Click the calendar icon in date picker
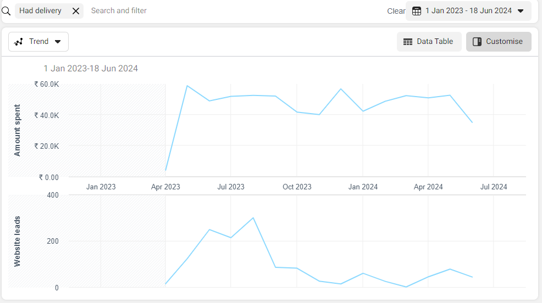The image size is (542, 303). 417,11
